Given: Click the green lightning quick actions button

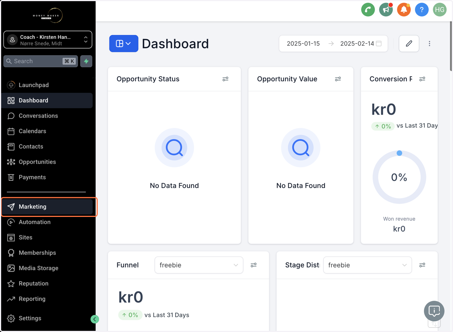Looking at the screenshot, I should 86,61.
